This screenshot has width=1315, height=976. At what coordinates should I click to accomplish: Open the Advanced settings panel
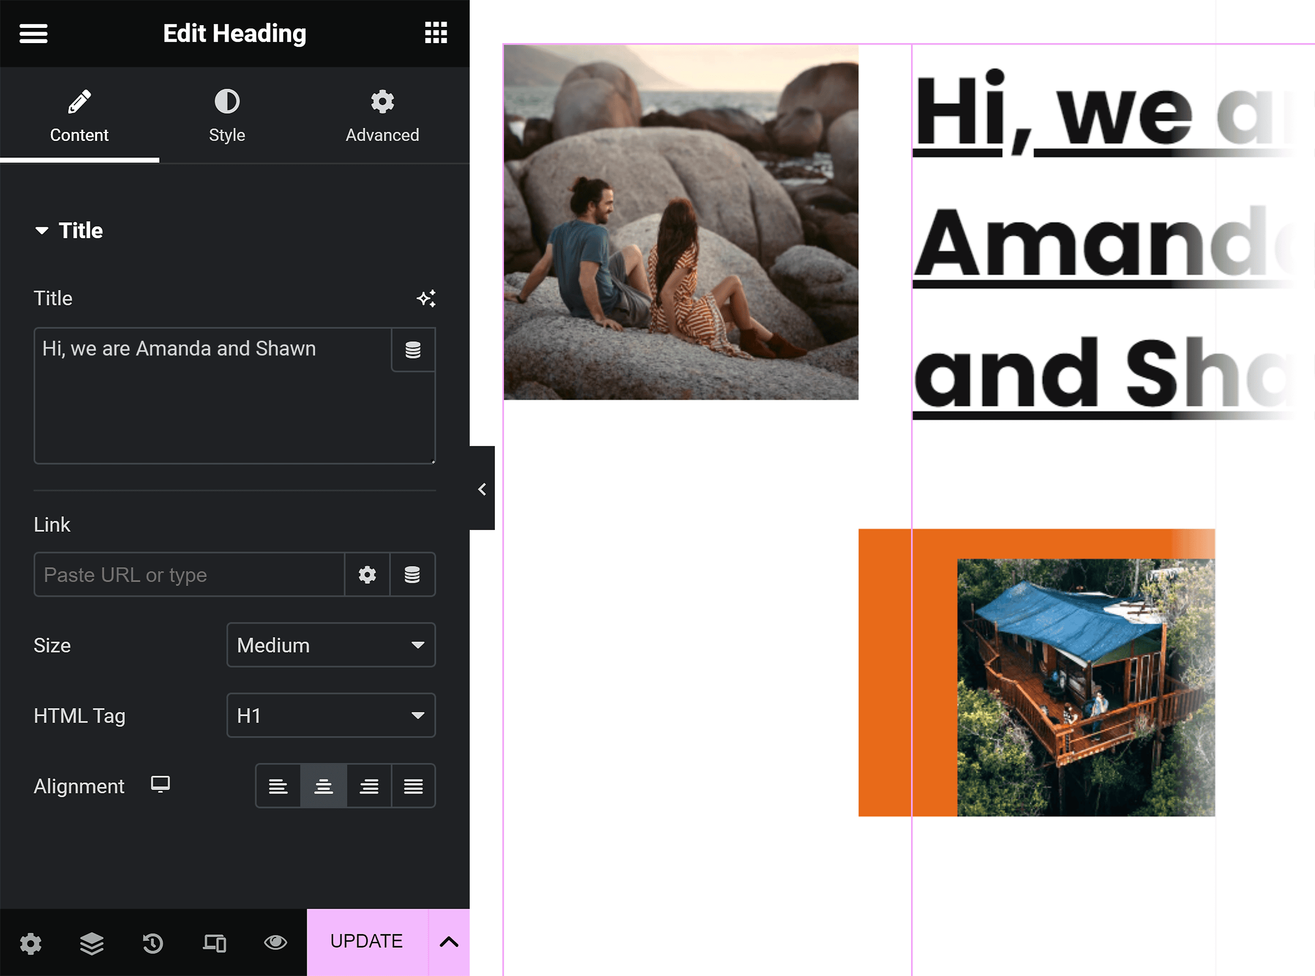pyautogui.click(x=382, y=115)
